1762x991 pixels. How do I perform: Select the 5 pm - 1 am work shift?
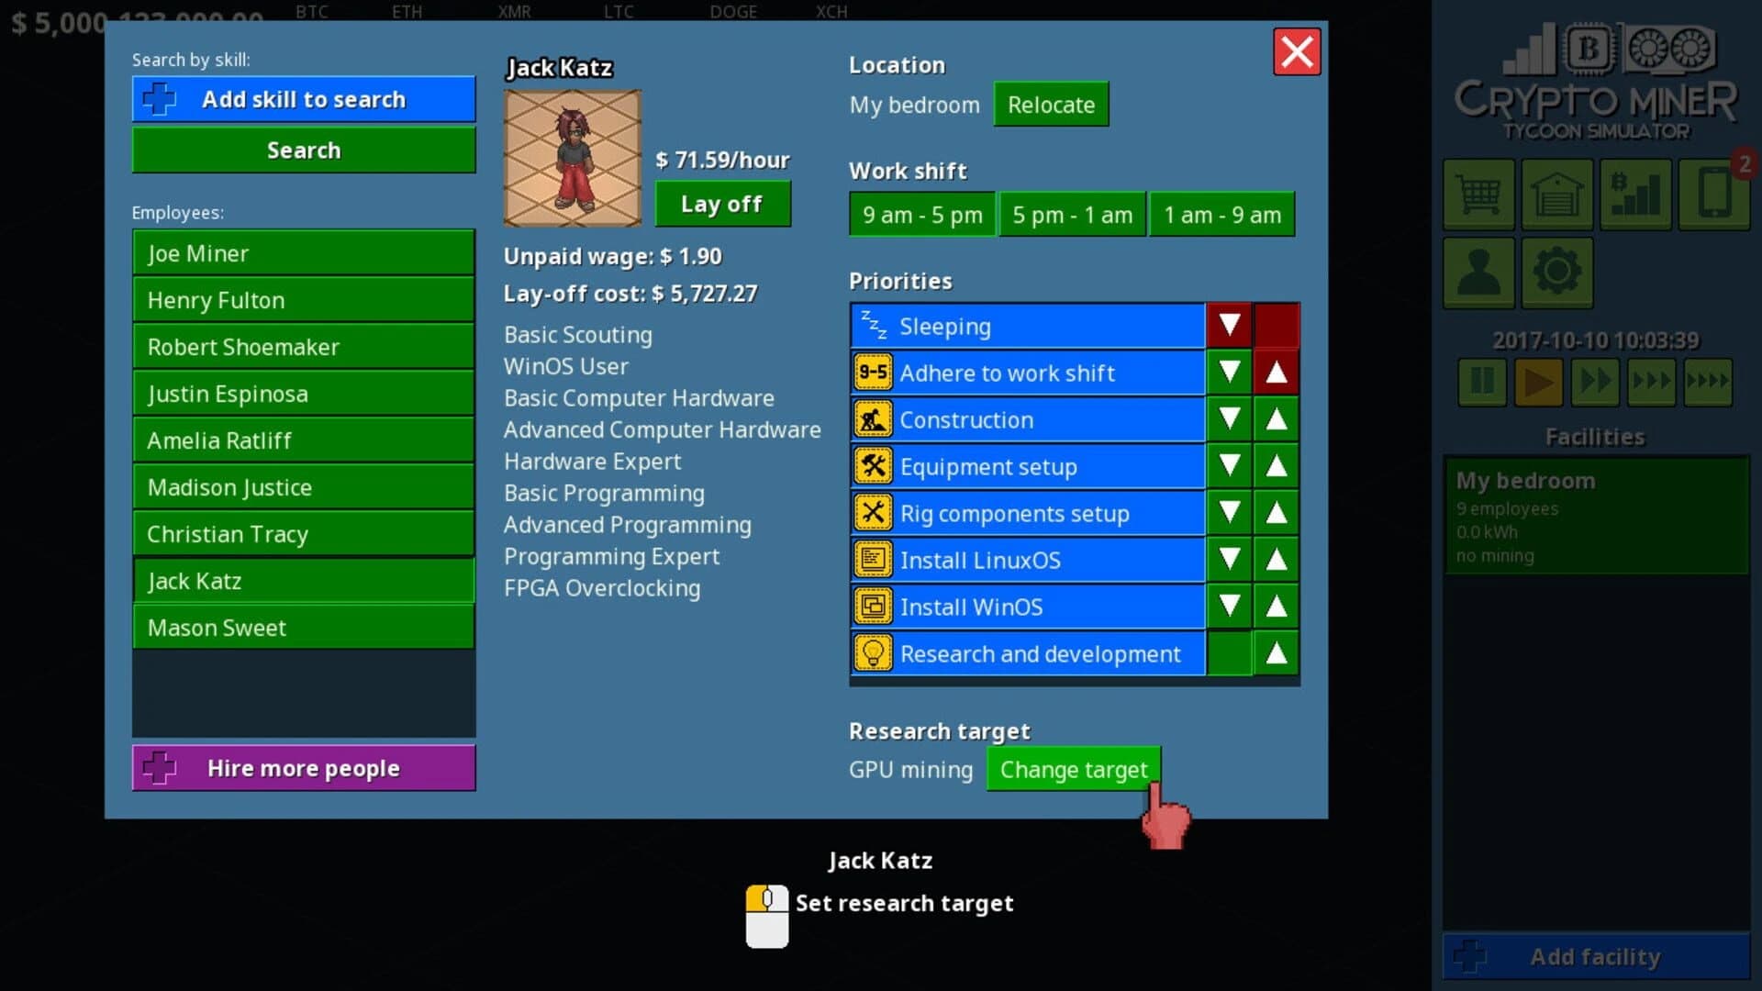[x=1071, y=214]
